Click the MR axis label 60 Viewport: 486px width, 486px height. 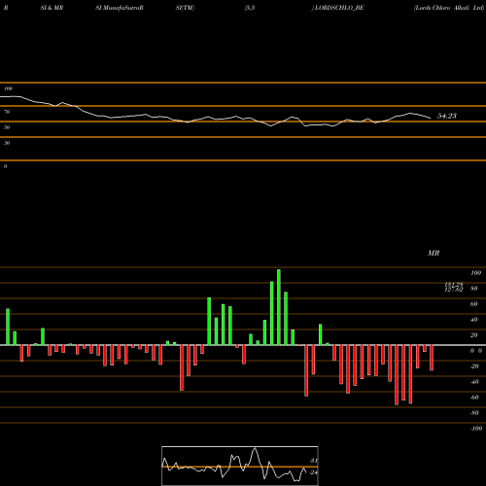(473, 304)
